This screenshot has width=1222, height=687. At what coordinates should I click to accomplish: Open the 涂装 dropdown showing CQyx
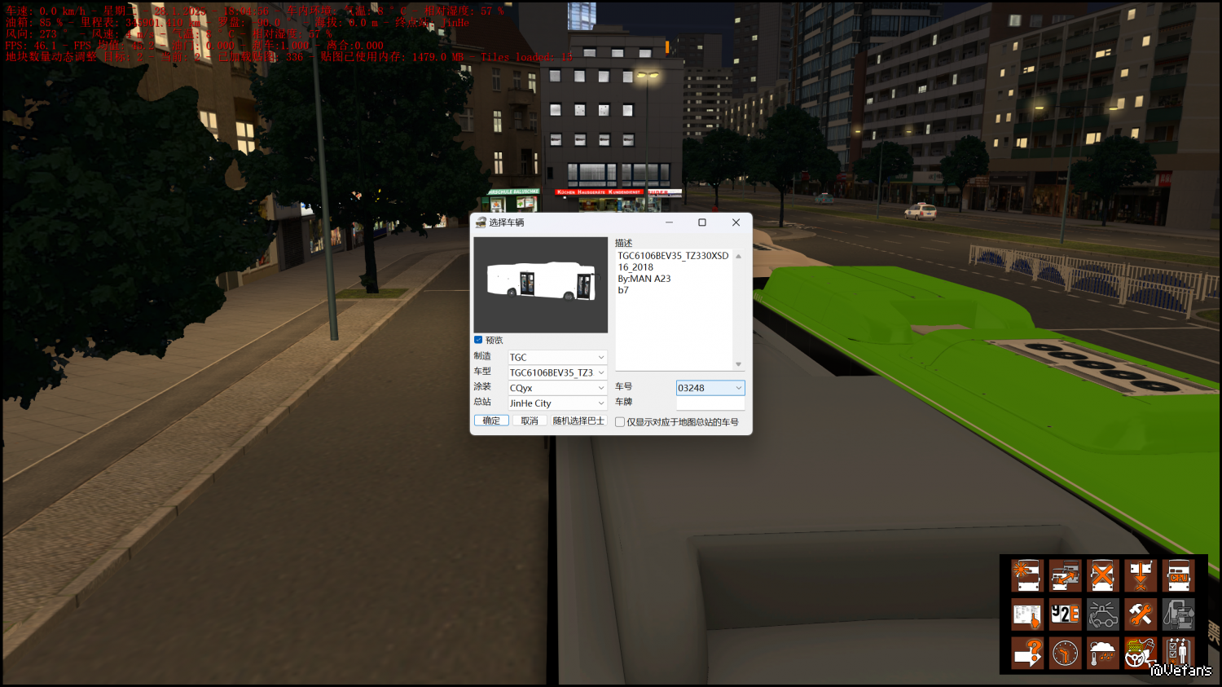point(557,388)
